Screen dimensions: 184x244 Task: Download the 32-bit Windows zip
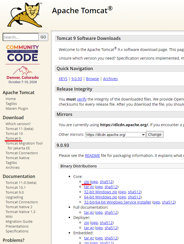point(101,192)
